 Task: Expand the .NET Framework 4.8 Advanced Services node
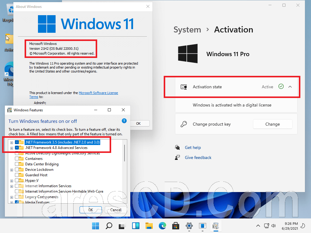pos(12,148)
